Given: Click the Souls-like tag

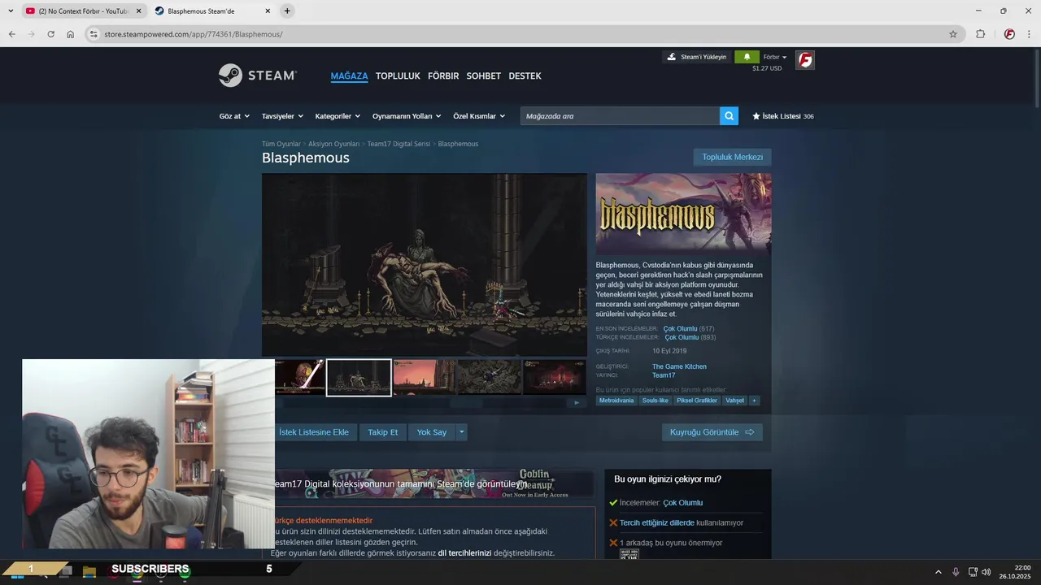Looking at the screenshot, I should click(x=655, y=401).
